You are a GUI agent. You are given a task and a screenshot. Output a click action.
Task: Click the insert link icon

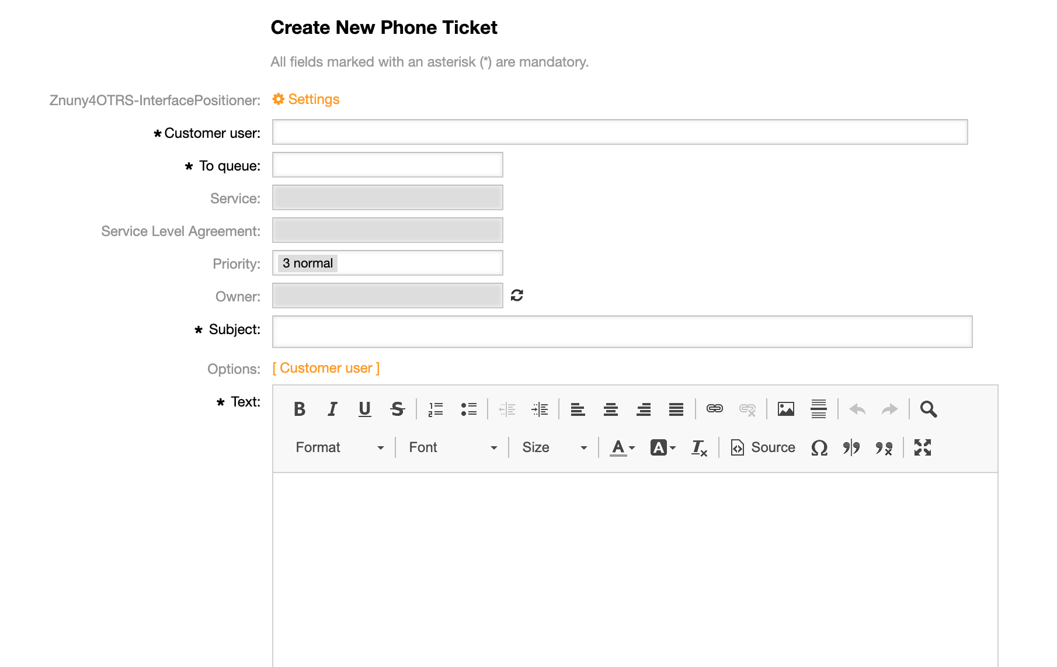coord(714,409)
